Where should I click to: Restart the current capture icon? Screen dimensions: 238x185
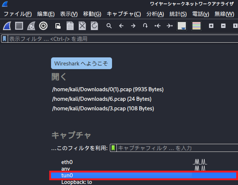point(31,26)
